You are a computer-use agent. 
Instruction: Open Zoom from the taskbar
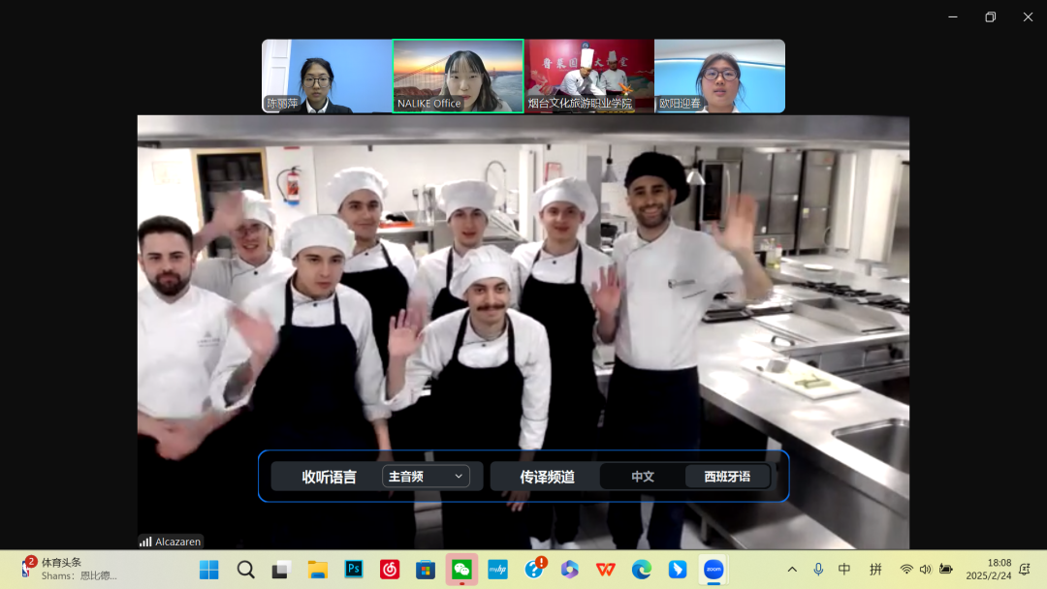point(714,570)
